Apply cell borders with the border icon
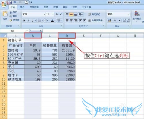Viewport: 144px width, 119px height. pos(39,20)
